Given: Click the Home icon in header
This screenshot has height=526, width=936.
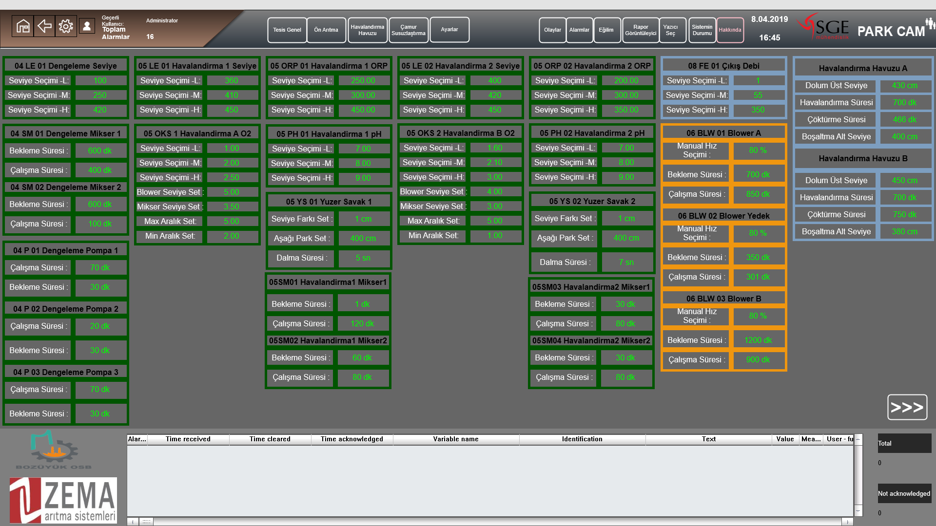Looking at the screenshot, I should click(23, 26).
